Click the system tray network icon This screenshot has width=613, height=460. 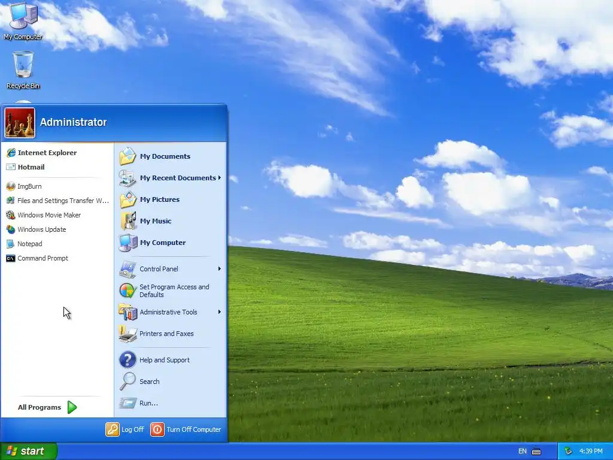click(569, 452)
